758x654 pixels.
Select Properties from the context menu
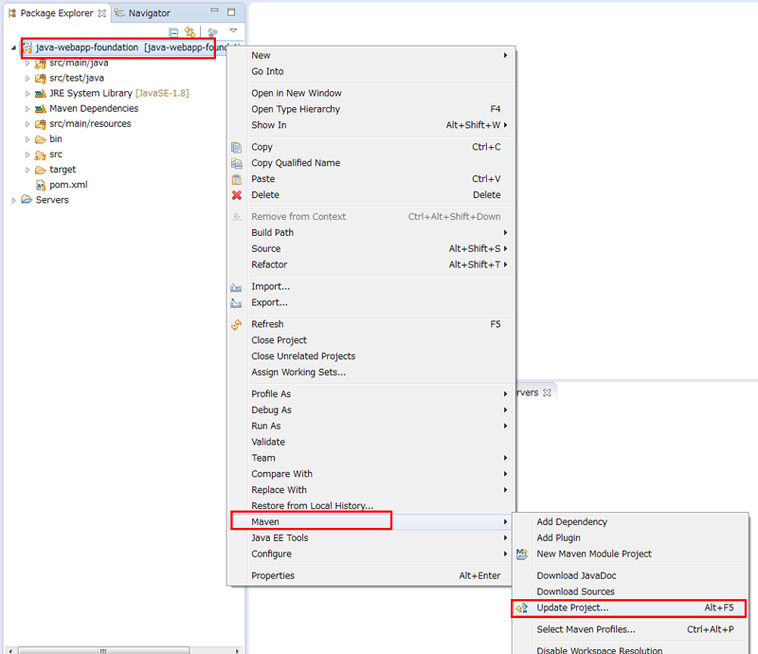273,575
